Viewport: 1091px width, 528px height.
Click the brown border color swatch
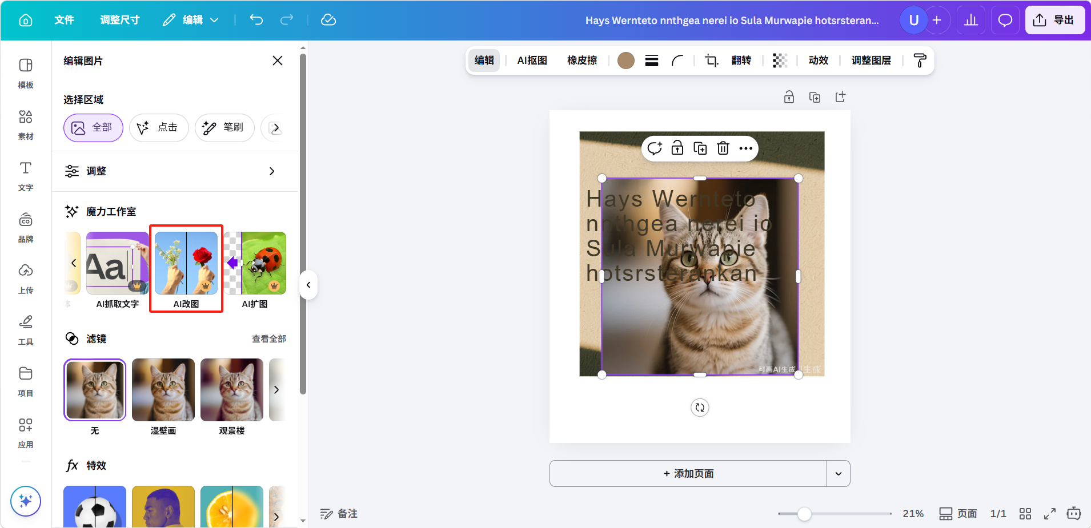coord(626,61)
